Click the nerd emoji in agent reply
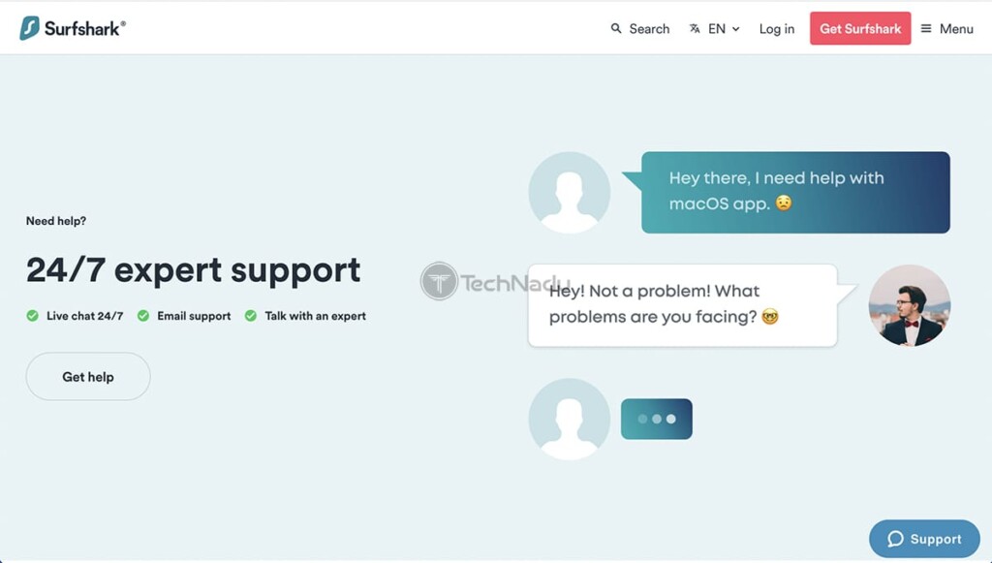The height and width of the screenshot is (563, 992). coord(770,316)
